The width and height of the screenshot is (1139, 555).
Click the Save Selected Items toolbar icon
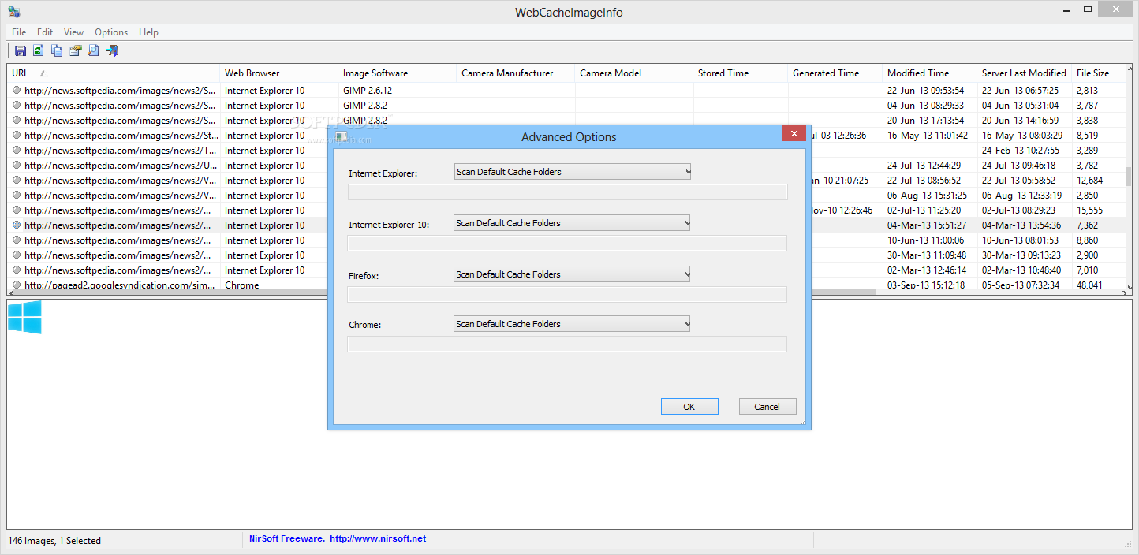point(21,51)
